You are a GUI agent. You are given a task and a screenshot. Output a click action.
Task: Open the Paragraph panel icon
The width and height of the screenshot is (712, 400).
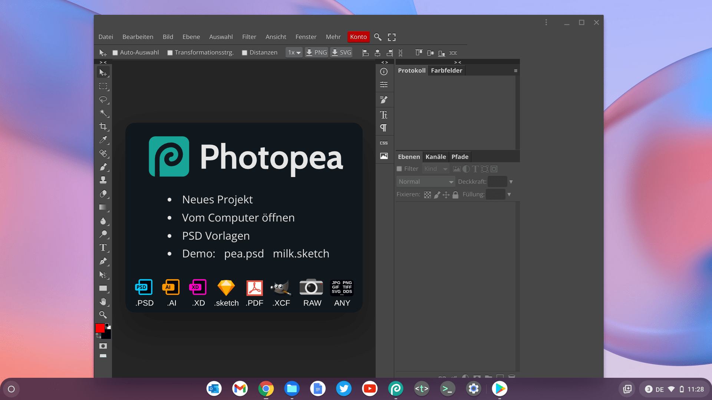coord(384,128)
